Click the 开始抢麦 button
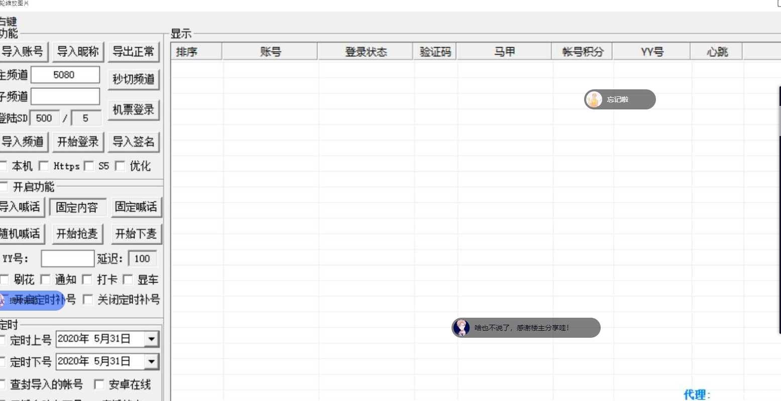The height and width of the screenshot is (401, 781). click(x=77, y=234)
